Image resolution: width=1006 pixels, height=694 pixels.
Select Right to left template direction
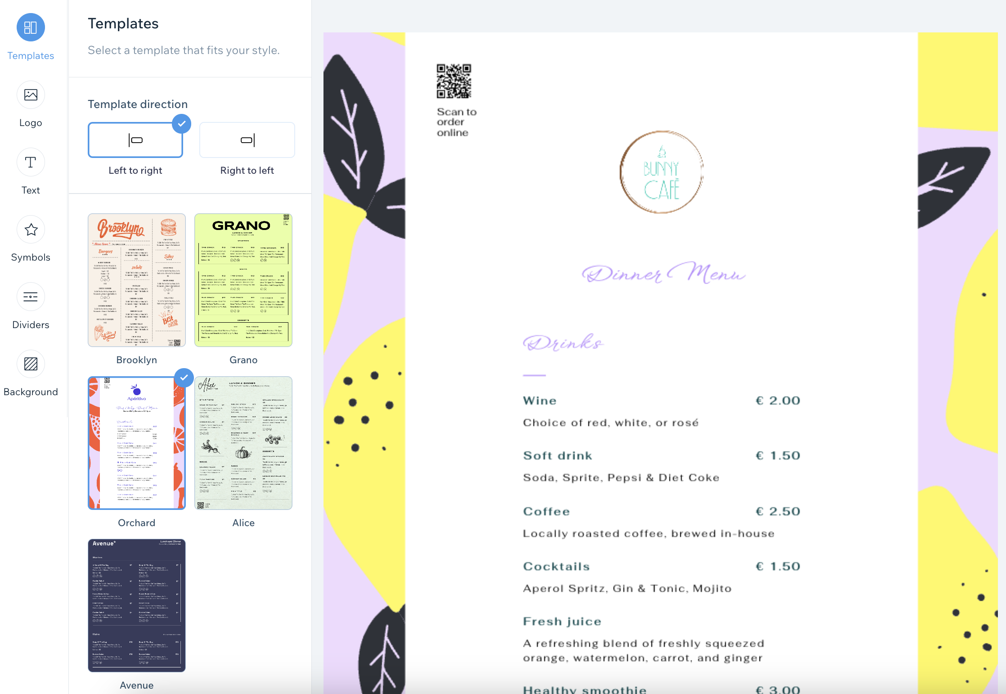coord(246,140)
